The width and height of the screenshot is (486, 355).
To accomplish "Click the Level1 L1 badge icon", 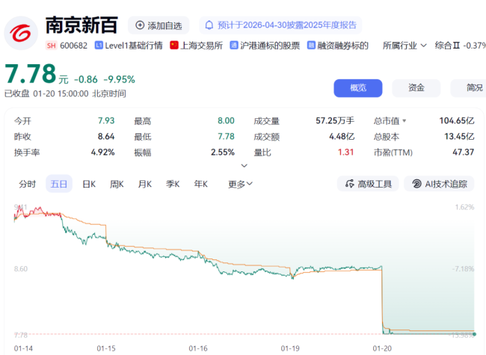I will click(99, 46).
